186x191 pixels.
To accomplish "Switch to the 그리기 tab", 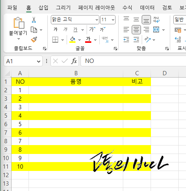I will [63, 8].
